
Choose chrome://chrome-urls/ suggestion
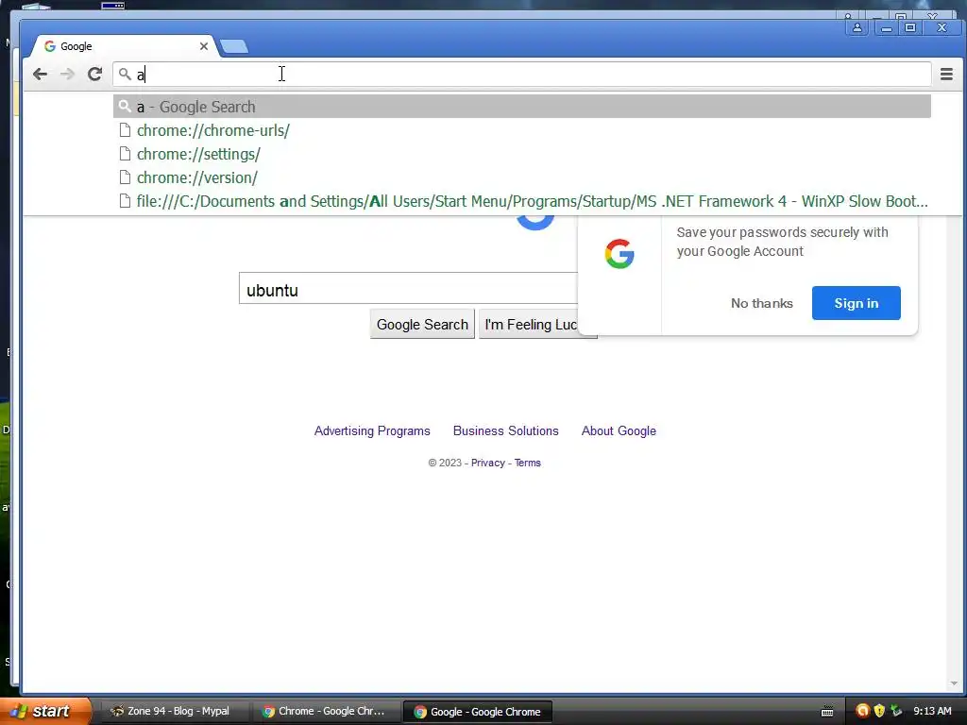click(521, 130)
